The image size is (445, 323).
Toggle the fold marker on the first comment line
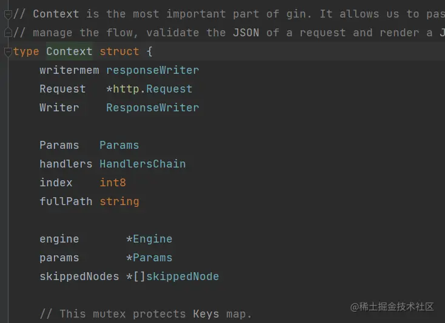click(8, 14)
